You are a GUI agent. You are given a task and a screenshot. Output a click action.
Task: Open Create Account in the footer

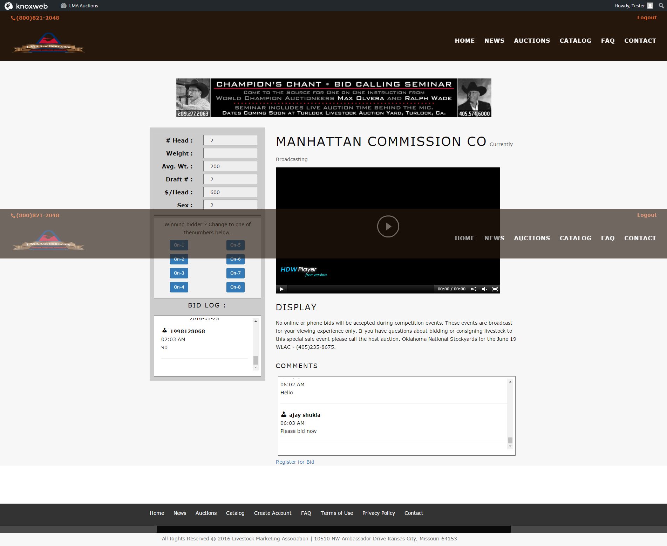tap(273, 513)
